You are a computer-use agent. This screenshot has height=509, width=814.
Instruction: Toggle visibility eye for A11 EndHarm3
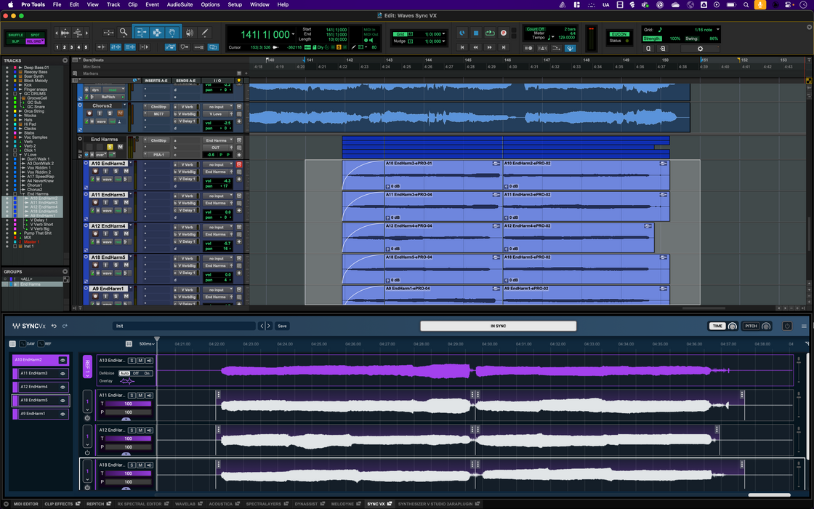point(63,373)
